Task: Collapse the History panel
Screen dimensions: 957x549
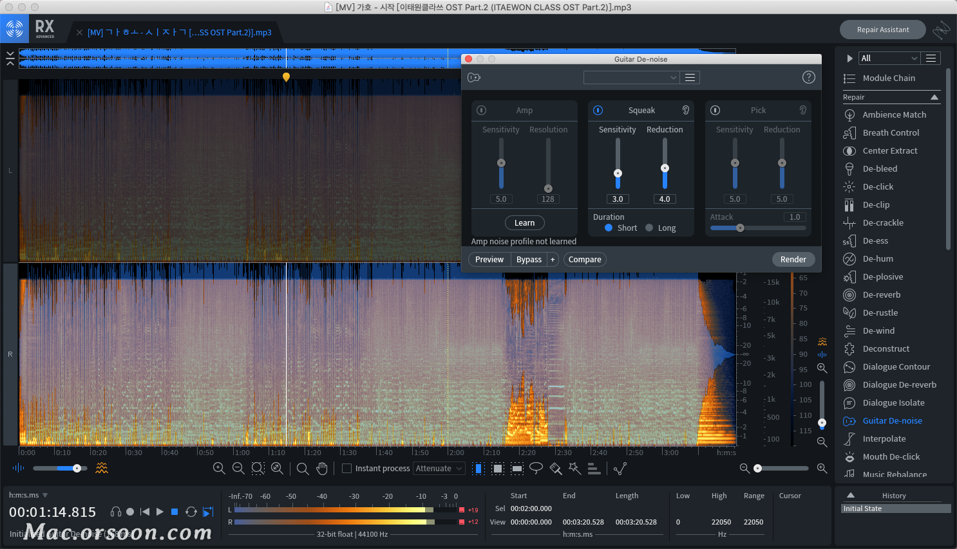Action: tap(851, 495)
